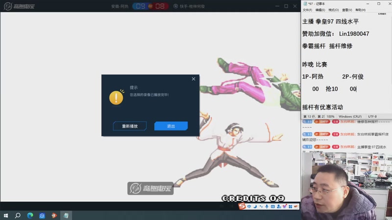The width and height of the screenshot is (392, 220).
Task: Open the 文件(F) menu in Notepad
Action: click(x=307, y=10)
